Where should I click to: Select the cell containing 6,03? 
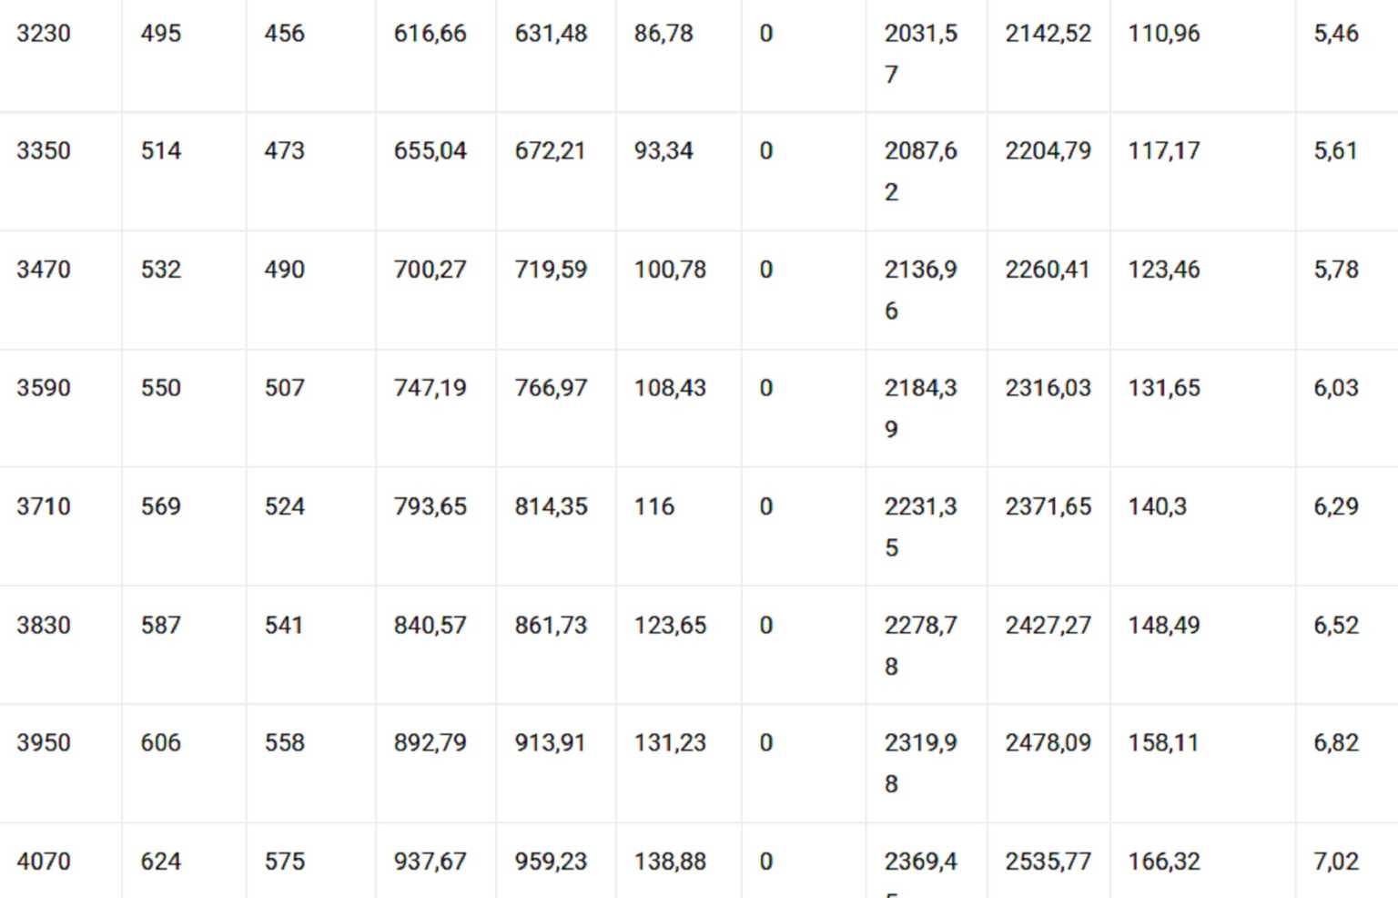[x=1335, y=388]
